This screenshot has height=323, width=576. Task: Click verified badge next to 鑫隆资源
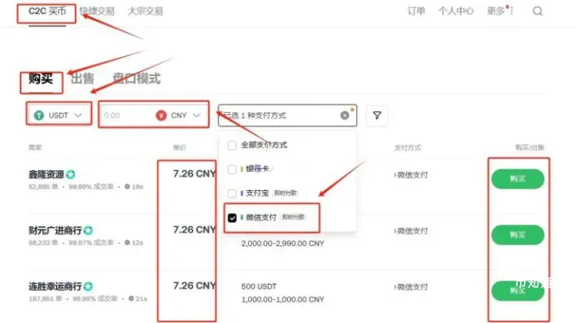71,174
